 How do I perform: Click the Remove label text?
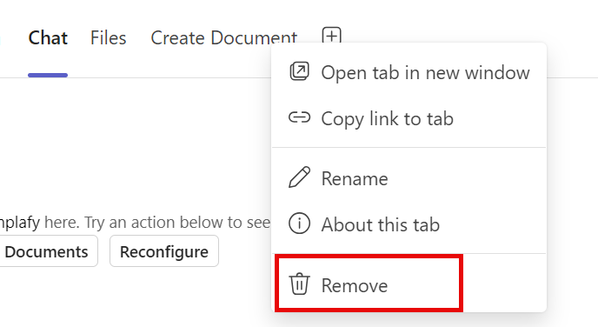click(x=355, y=285)
